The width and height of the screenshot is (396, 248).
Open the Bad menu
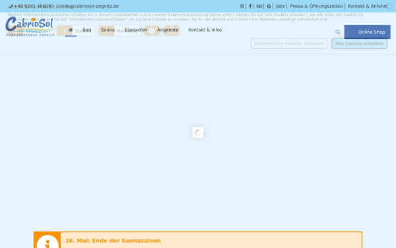coord(87,30)
